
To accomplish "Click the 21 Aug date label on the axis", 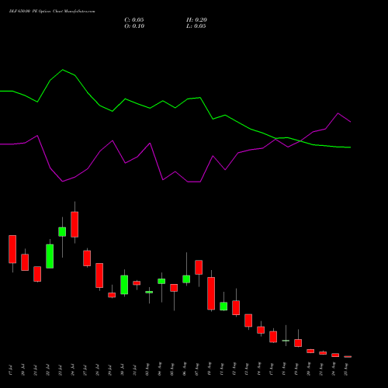I will (x=321, y=369).
